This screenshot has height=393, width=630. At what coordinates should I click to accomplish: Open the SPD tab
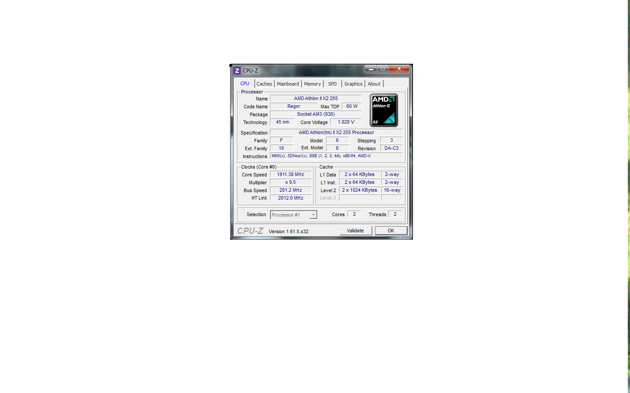[332, 84]
